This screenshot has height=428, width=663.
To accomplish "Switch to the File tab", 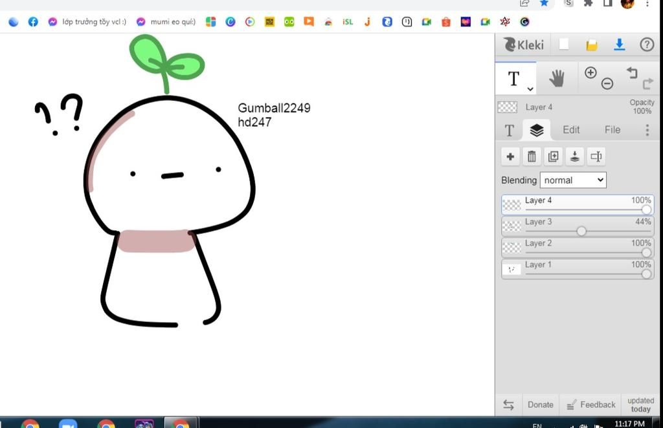I will click(612, 130).
